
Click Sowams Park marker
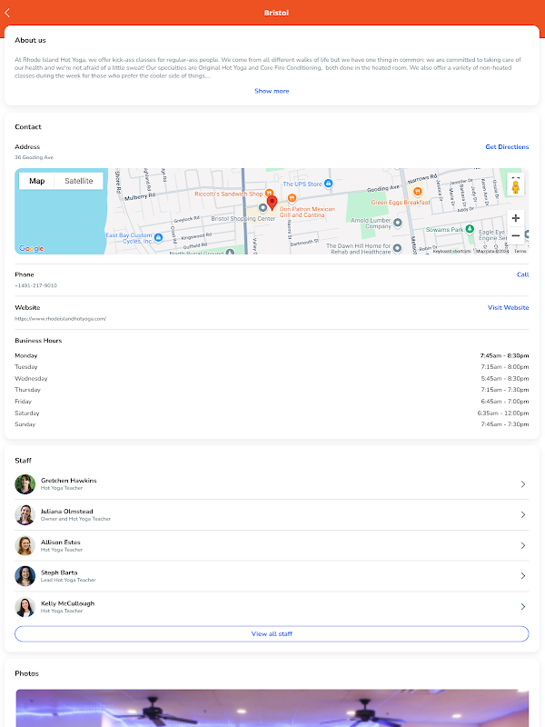click(x=470, y=229)
